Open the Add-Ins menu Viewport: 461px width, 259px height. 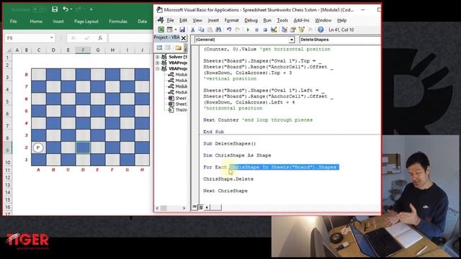pos(301,20)
